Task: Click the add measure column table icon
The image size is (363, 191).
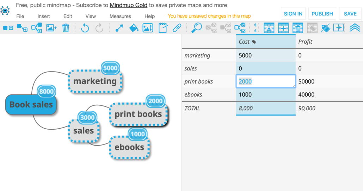Action: coord(283,28)
